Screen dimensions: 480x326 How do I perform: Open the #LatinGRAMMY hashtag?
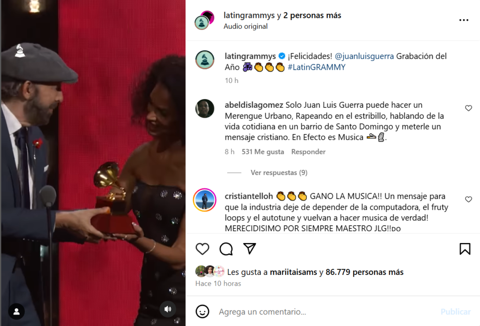coord(316,68)
